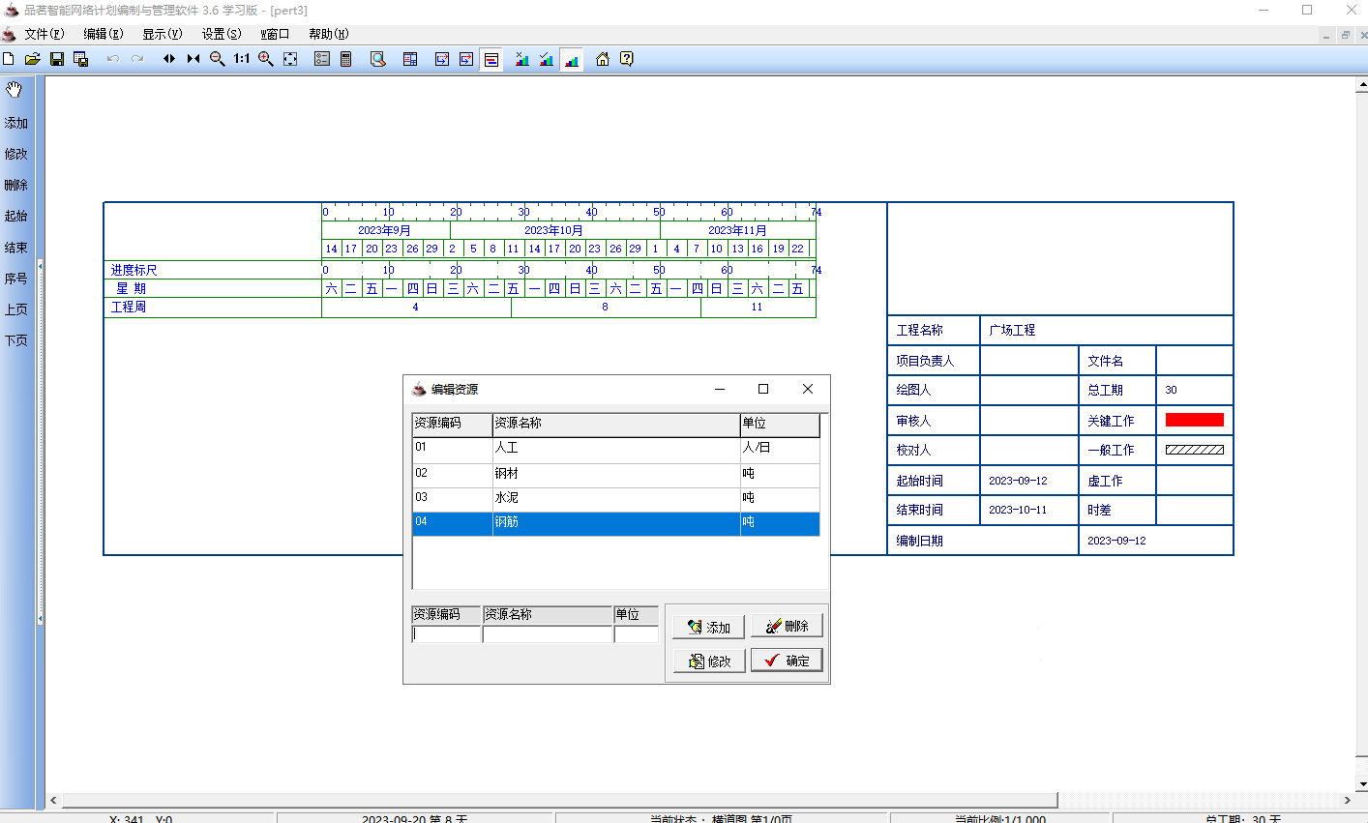Click 起始 in the left sidebar

point(16,216)
